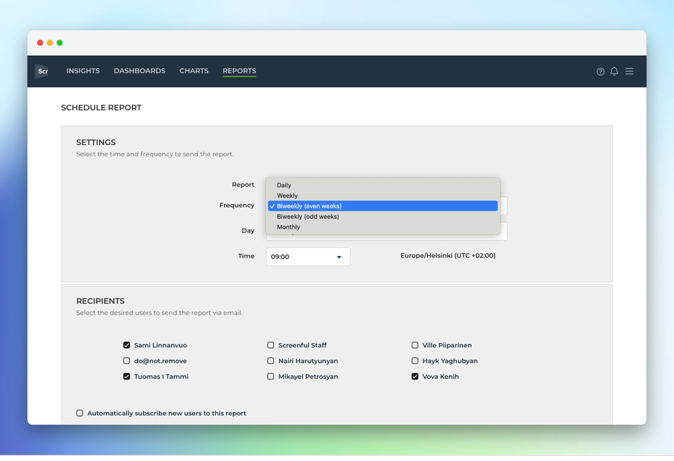Uncheck Sami Linnanvuo recipient
Screen dimensions: 674x461
[127, 345]
